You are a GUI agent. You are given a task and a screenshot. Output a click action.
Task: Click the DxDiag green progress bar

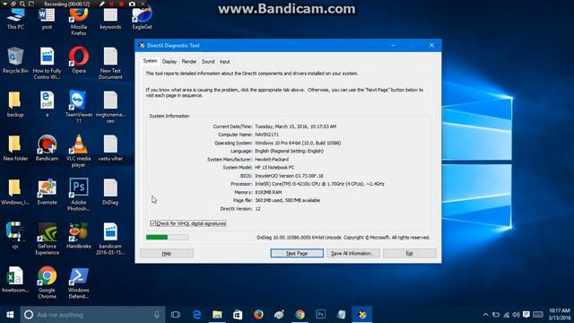[168, 237]
